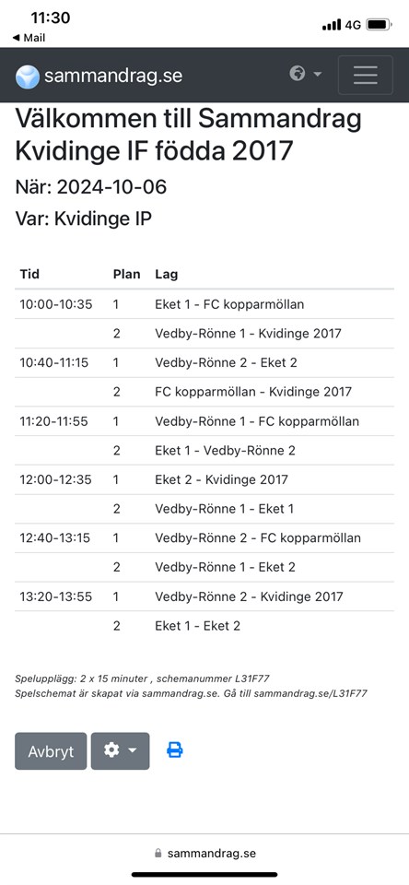
Task: Click the Lag column header
Action: coord(167,275)
